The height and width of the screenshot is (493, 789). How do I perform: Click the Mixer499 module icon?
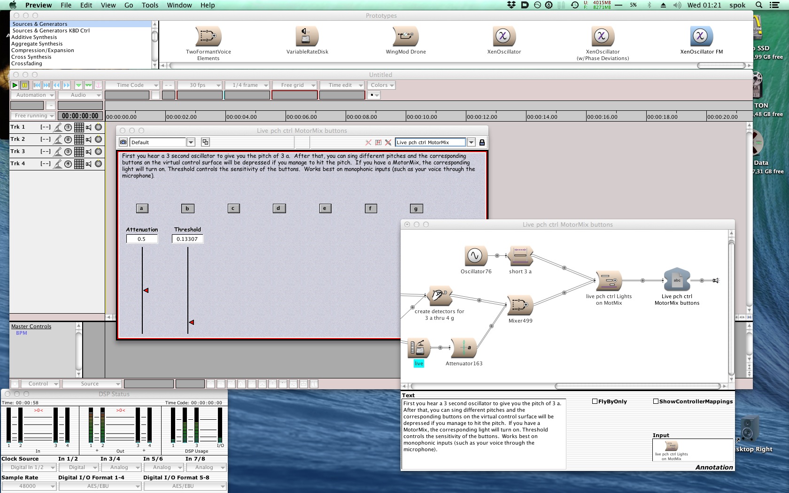point(520,305)
